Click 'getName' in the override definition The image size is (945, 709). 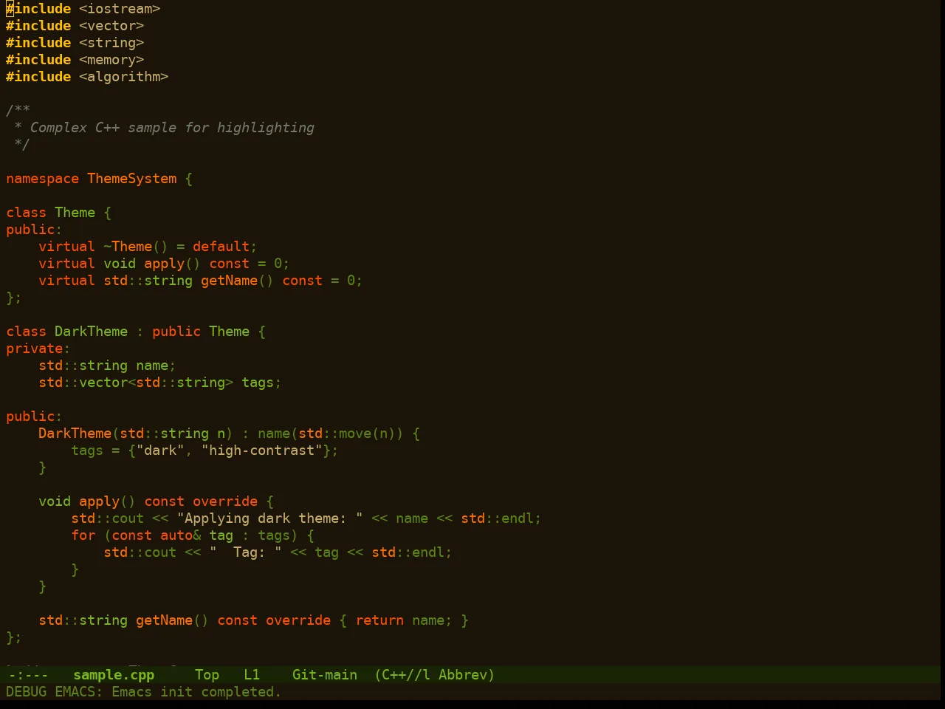click(164, 620)
